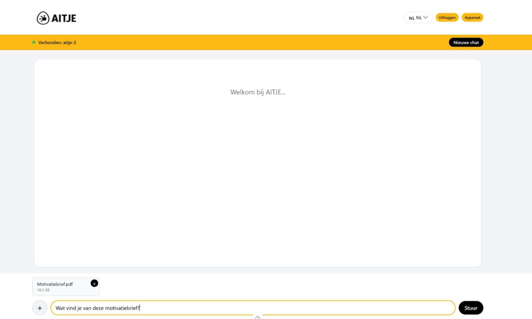This screenshot has width=532, height=319.
Task: Click the 18.3 KB file size label
Action: (x=43, y=290)
